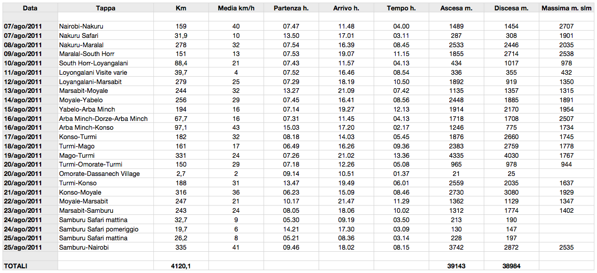Select the Media km/h header cell
Image resolution: width=597 pixels, height=273 pixels.
pyautogui.click(x=236, y=8)
